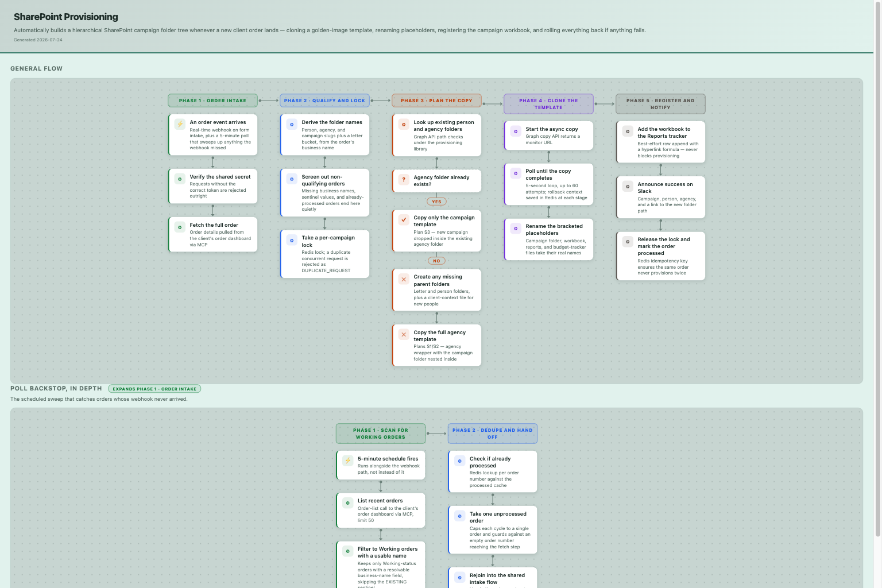Select the Phase 1 Order Intake header
The image size is (882, 588).
(212, 100)
